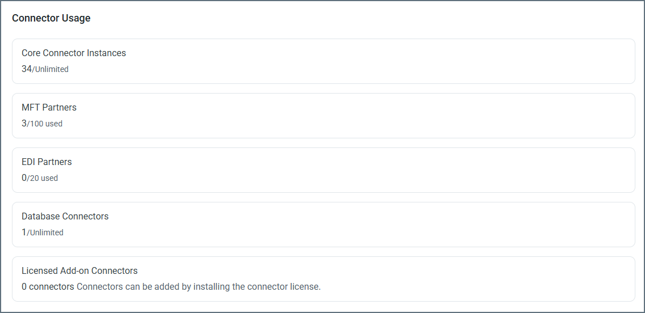Click the 3/100 used value
645x313 pixels.
42,124
